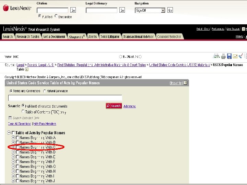Open the Shepard's tab
Viewport: 247px width, 185px height.
pyautogui.click(x=77, y=37)
